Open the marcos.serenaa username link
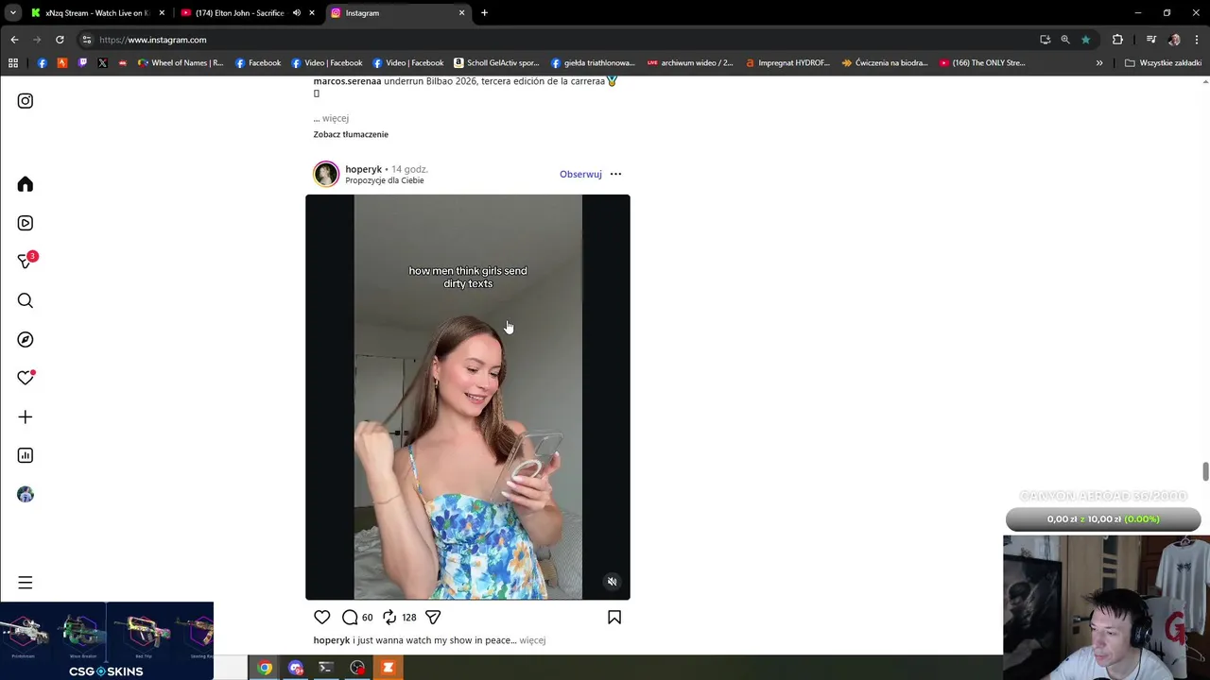The image size is (1210, 680). [347, 81]
